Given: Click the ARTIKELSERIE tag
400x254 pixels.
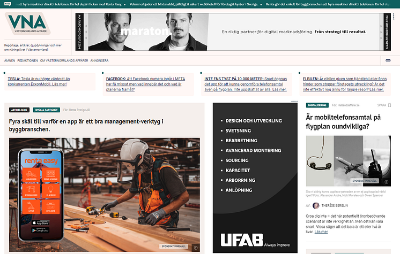Looking at the screenshot, I should pyautogui.click(x=20, y=110).
